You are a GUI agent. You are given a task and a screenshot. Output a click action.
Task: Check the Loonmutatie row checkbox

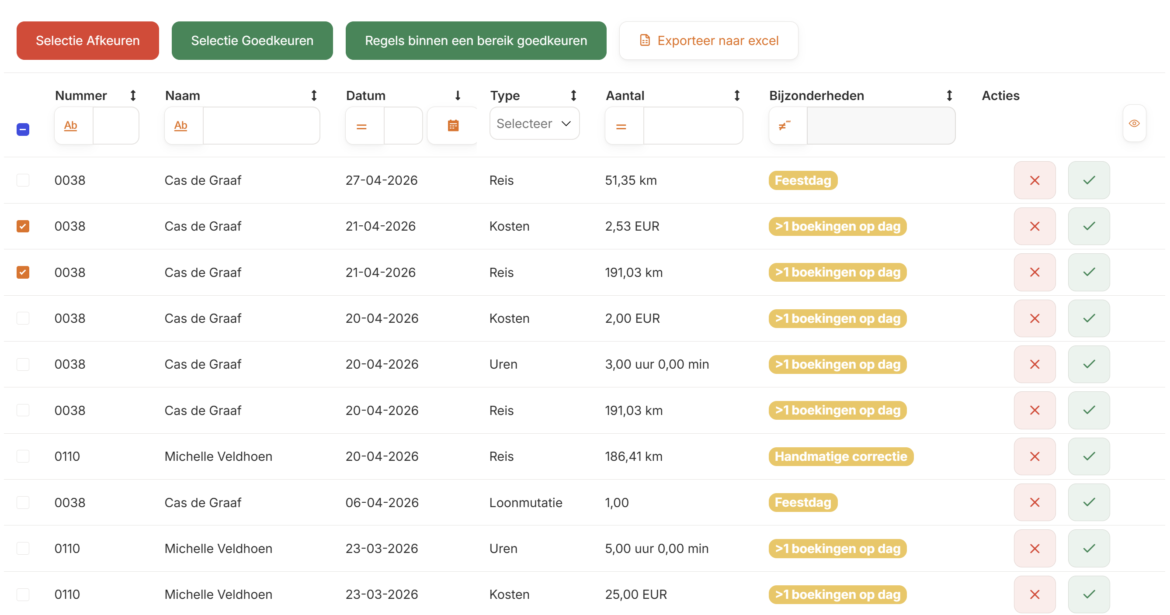point(23,502)
